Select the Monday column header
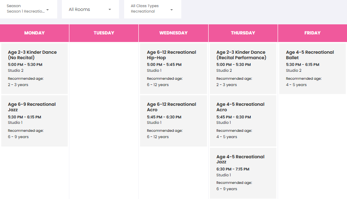The height and width of the screenshot is (199, 347). 34,33
